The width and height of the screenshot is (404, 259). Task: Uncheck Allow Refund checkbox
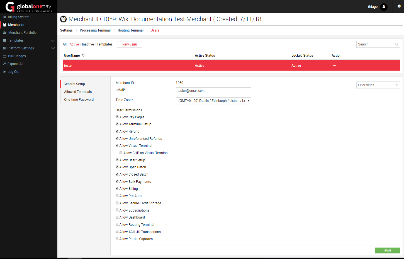(x=117, y=131)
